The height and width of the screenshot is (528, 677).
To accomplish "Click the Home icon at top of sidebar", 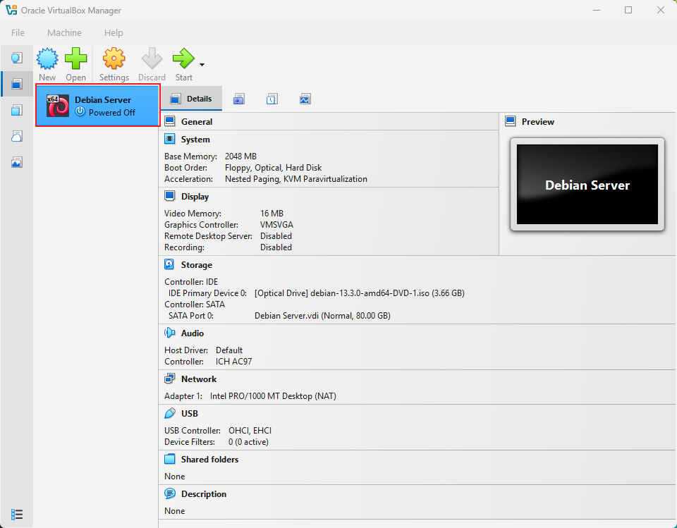I will tap(17, 58).
